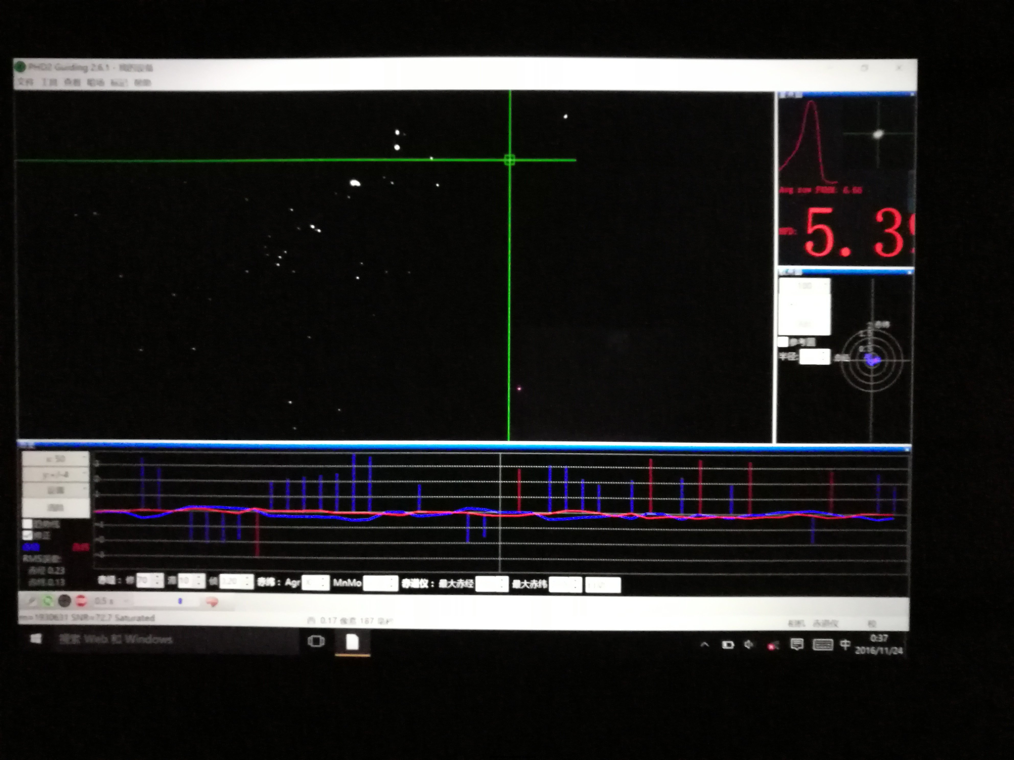This screenshot has height=760, width=1014.
Task: Click the red Stop icon
Action: 81,601
